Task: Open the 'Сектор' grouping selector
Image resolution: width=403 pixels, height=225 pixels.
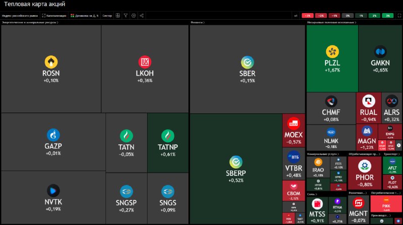Action: (107, 16)
